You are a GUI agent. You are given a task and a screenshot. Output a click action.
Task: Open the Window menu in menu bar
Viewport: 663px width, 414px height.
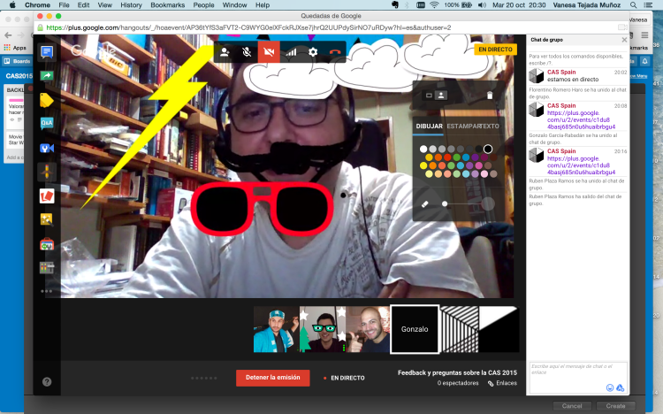(234, 5)
